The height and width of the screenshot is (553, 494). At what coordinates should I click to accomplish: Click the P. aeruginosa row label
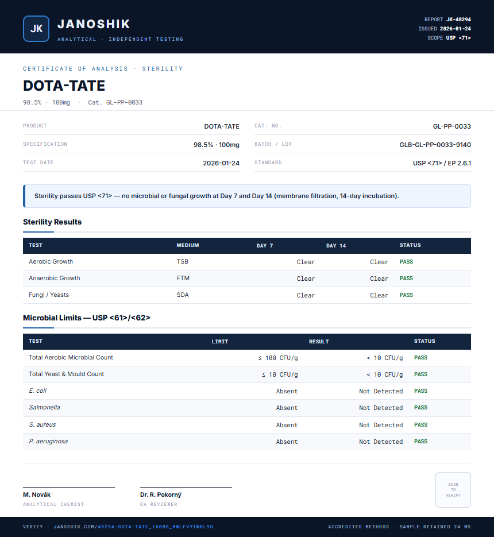point(48,441)
